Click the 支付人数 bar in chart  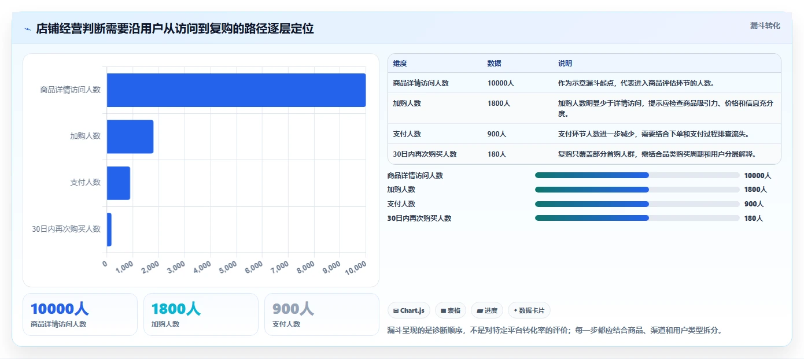tap(119, 183)
